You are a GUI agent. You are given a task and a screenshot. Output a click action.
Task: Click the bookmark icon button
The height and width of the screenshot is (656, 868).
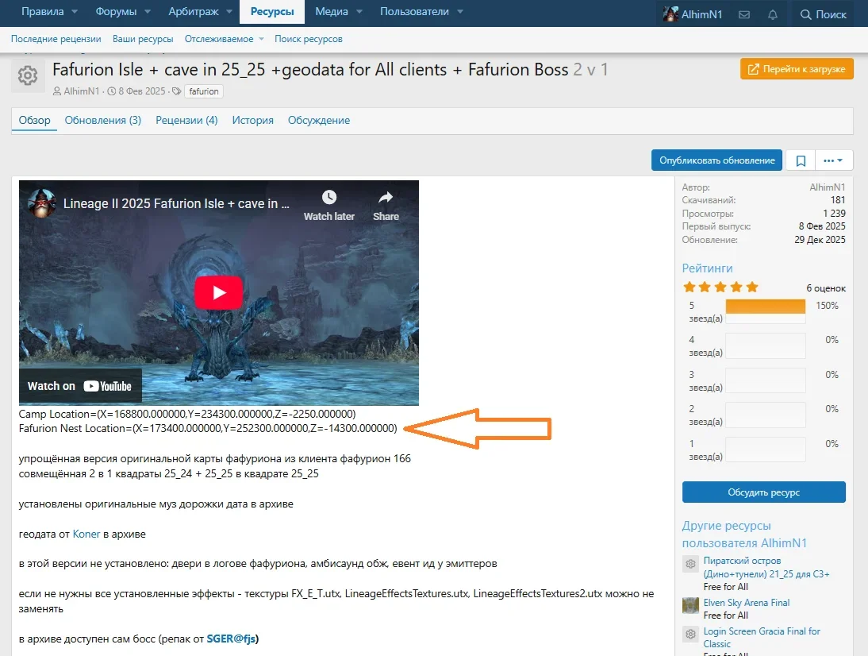point(801,160)
